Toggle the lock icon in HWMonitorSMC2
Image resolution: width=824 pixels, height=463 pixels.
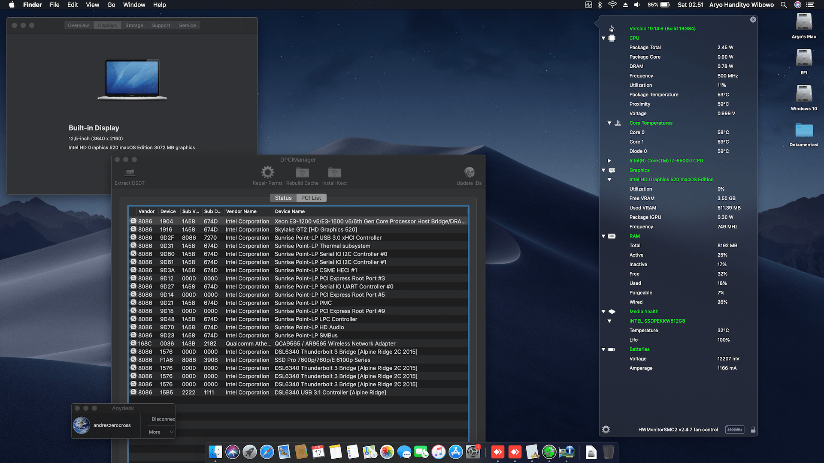tap(753, 430)
